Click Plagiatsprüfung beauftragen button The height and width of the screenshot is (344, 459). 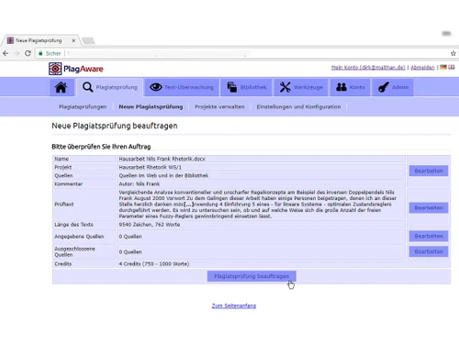(x=252, y=276)
